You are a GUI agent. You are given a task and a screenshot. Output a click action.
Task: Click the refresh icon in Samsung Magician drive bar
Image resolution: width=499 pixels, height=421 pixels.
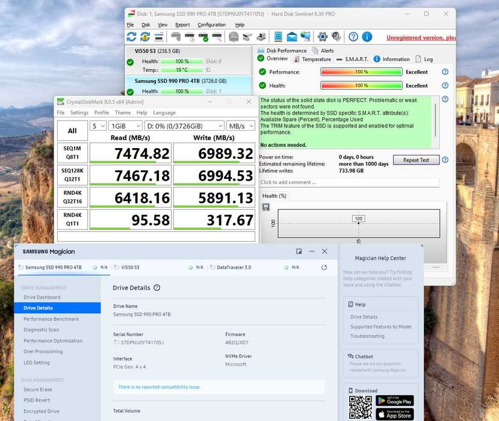(324, 267)
